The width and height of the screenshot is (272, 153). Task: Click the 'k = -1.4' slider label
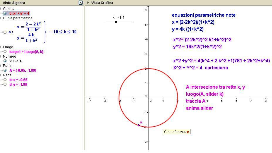click(x=119, y=18)
